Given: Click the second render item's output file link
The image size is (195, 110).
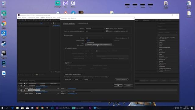Looking at the screenshot, I should click(73, 94).
